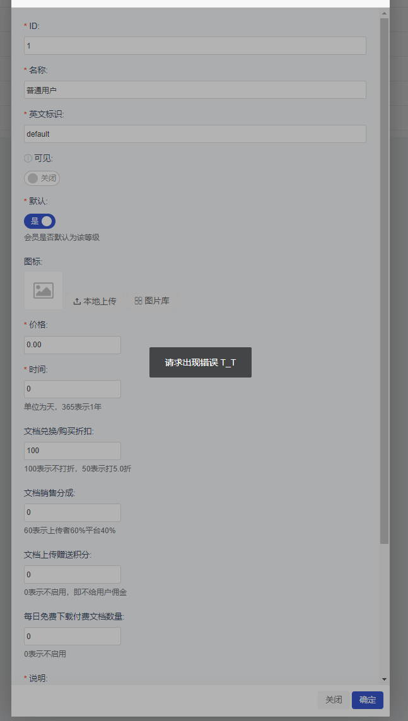Click the hint 60表示上传者60%平台40%

[70, 531]
